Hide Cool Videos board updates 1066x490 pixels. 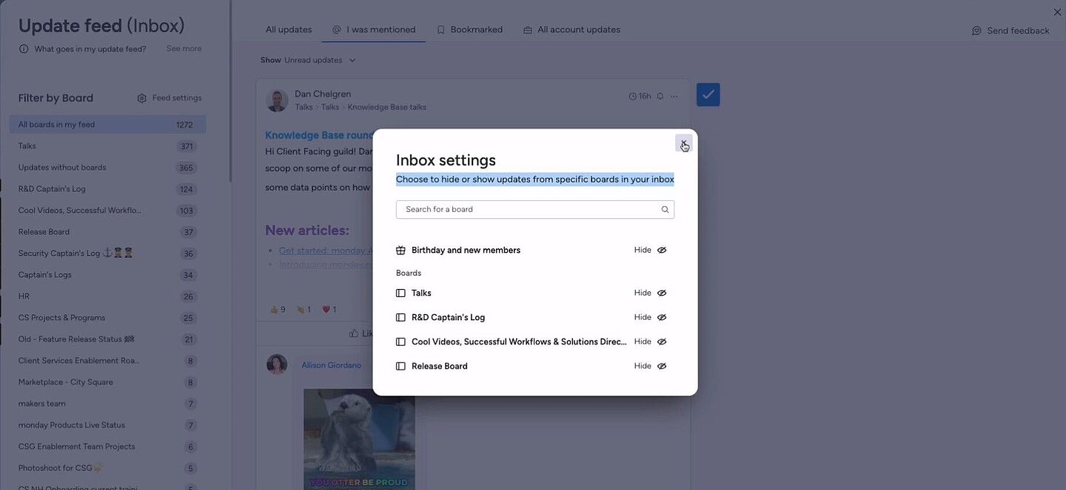coord(651,341)
